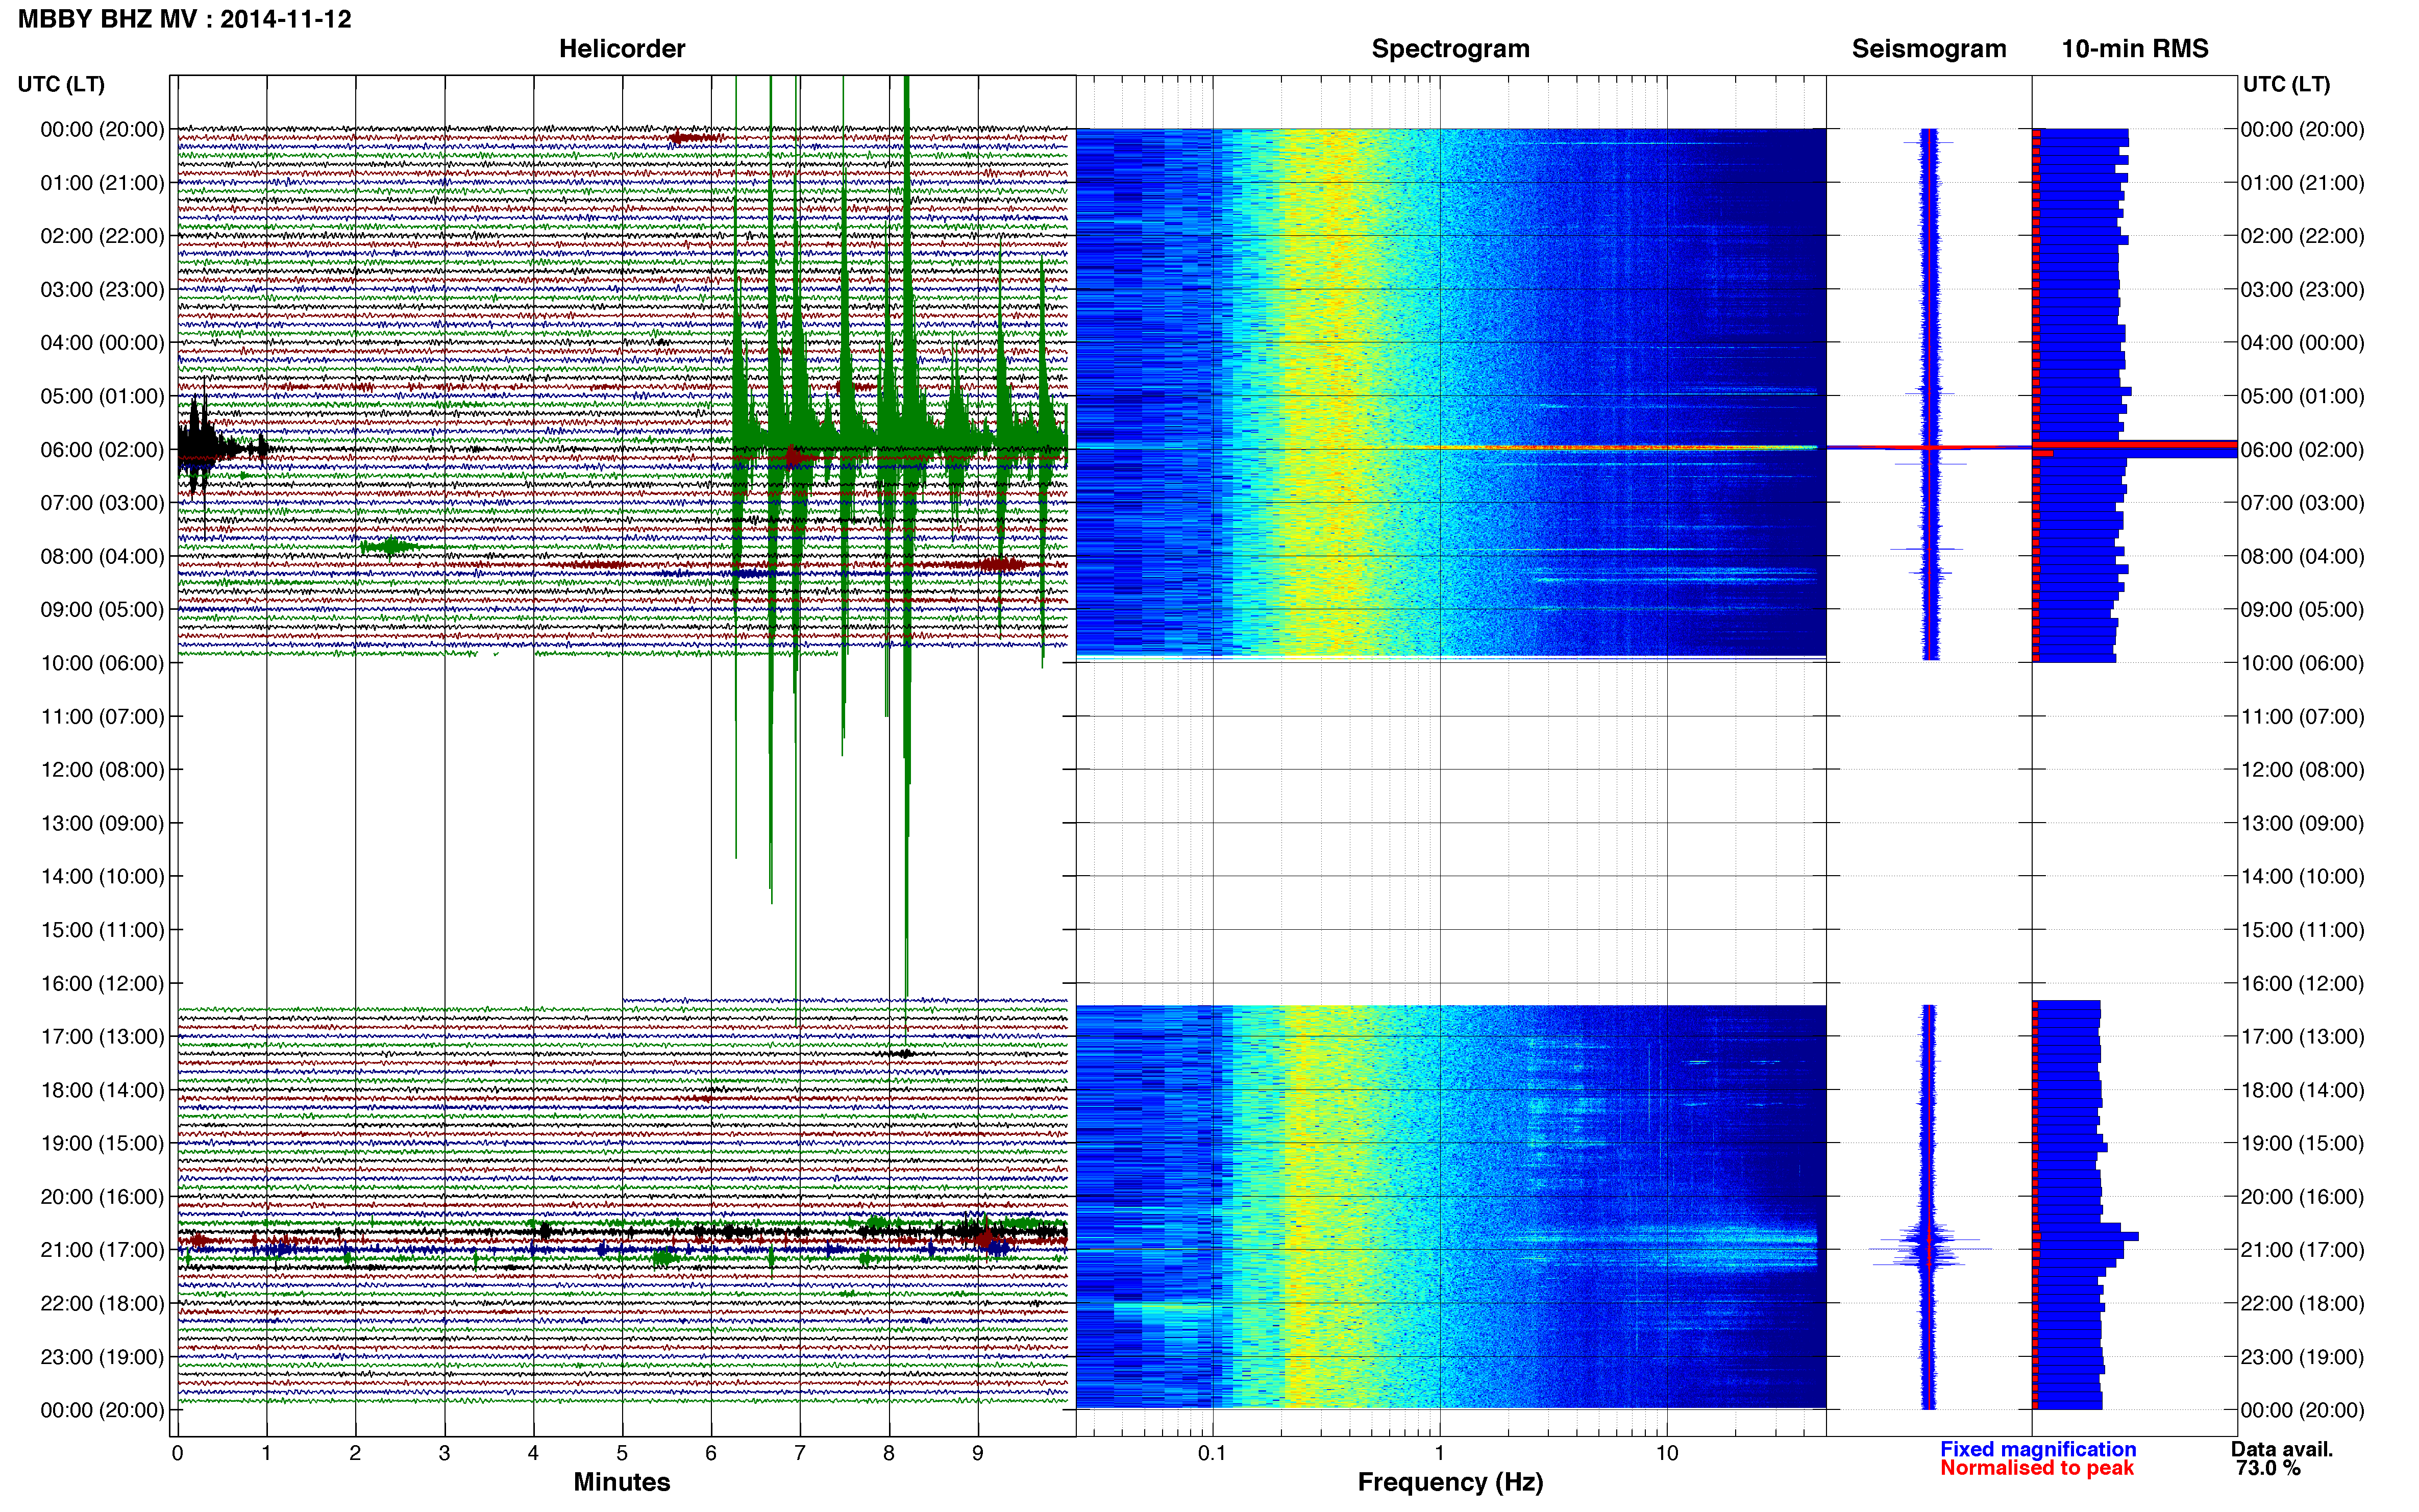Click RMS-side time label '11:00 (07:00)'
The width and height of the screenshot is (2419, 1512).
[x=2302, y=716]
